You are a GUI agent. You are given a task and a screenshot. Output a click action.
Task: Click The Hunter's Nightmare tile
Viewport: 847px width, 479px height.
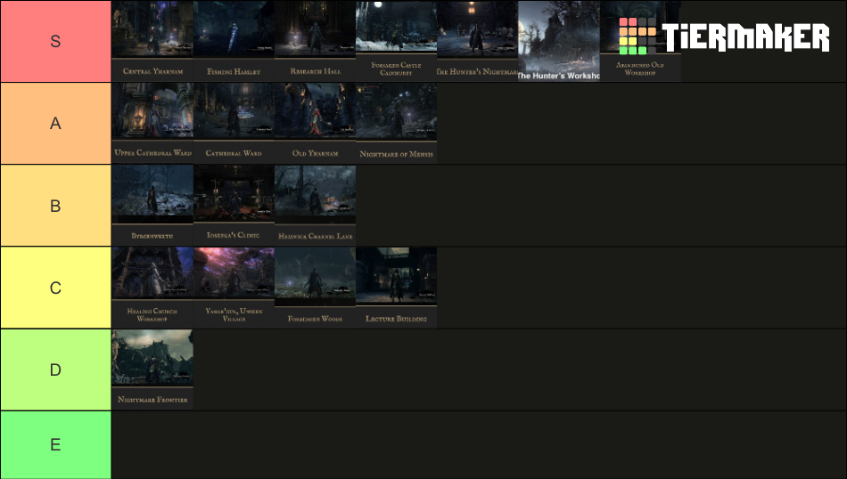[478, 41]
